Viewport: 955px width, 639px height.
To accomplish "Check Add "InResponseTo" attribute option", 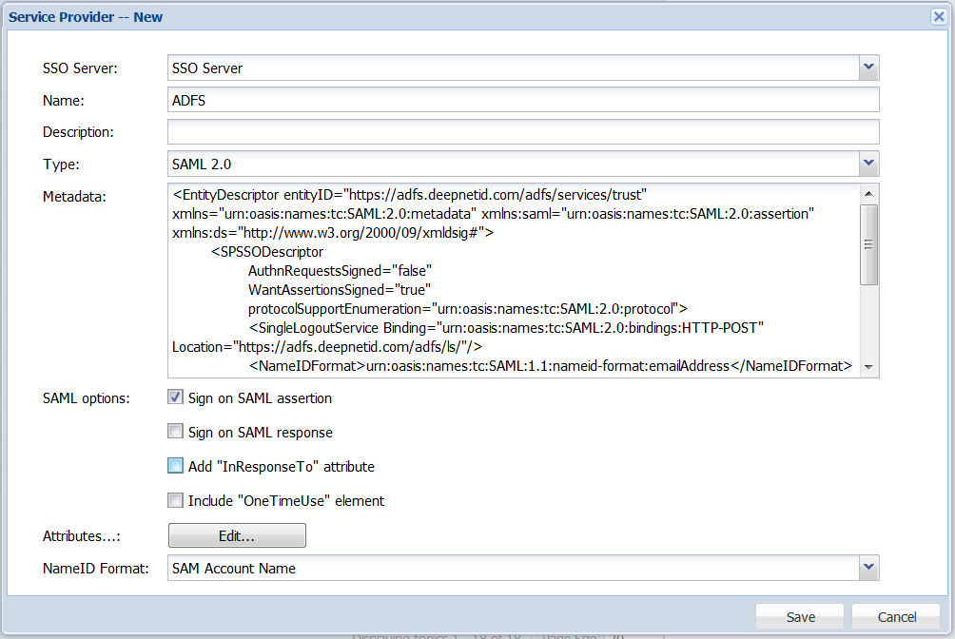I will [175, 466].
